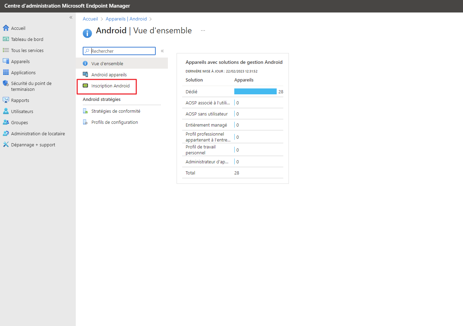The height and width of the screenshot is (326, 463).
Task: Click the Solution column header
Action: (194, 80)
